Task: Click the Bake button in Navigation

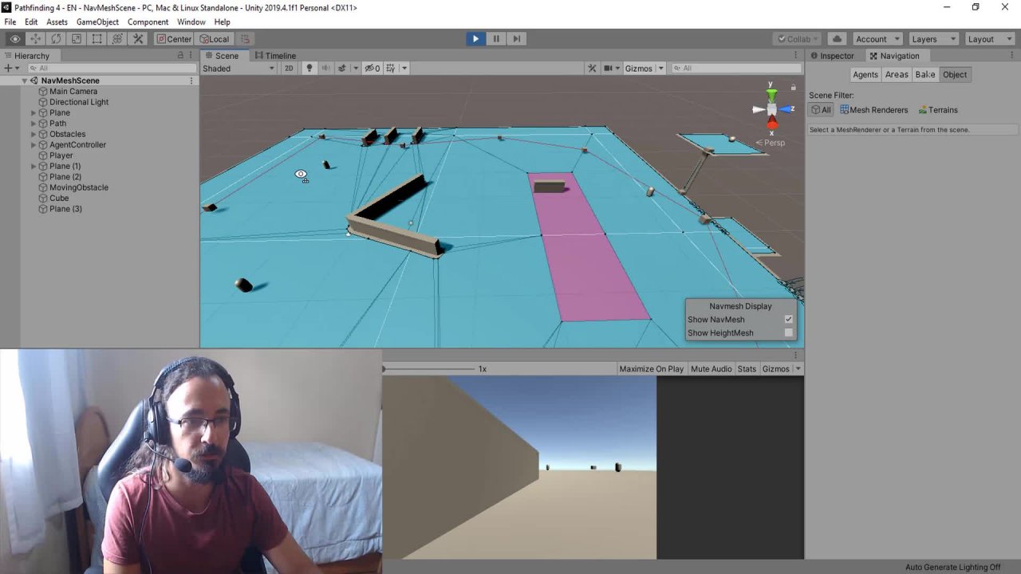Action: click(x=924, y=75)
